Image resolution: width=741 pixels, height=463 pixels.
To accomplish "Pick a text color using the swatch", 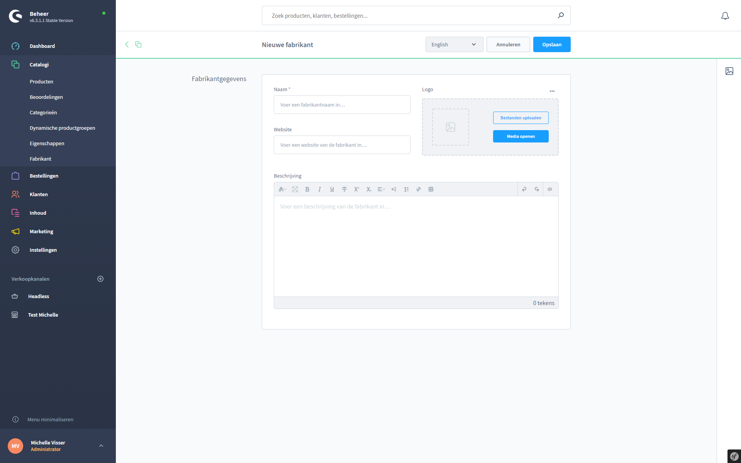I will click(295, 189).
